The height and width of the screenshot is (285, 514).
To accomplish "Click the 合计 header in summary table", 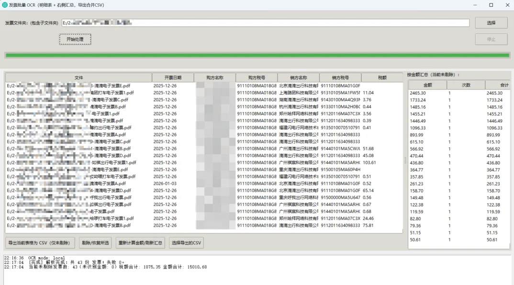I will point(498,85).
